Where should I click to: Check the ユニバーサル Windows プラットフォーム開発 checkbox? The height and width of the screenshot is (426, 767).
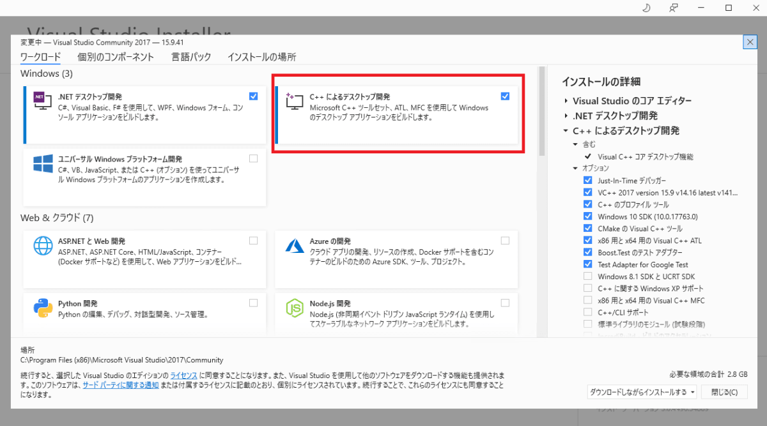(x=254, y=158)
